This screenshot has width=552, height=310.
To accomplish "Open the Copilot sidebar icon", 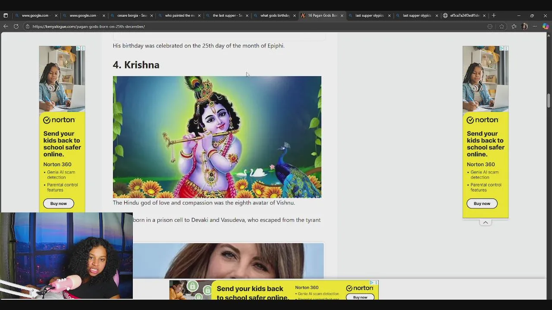I will 546,26.
